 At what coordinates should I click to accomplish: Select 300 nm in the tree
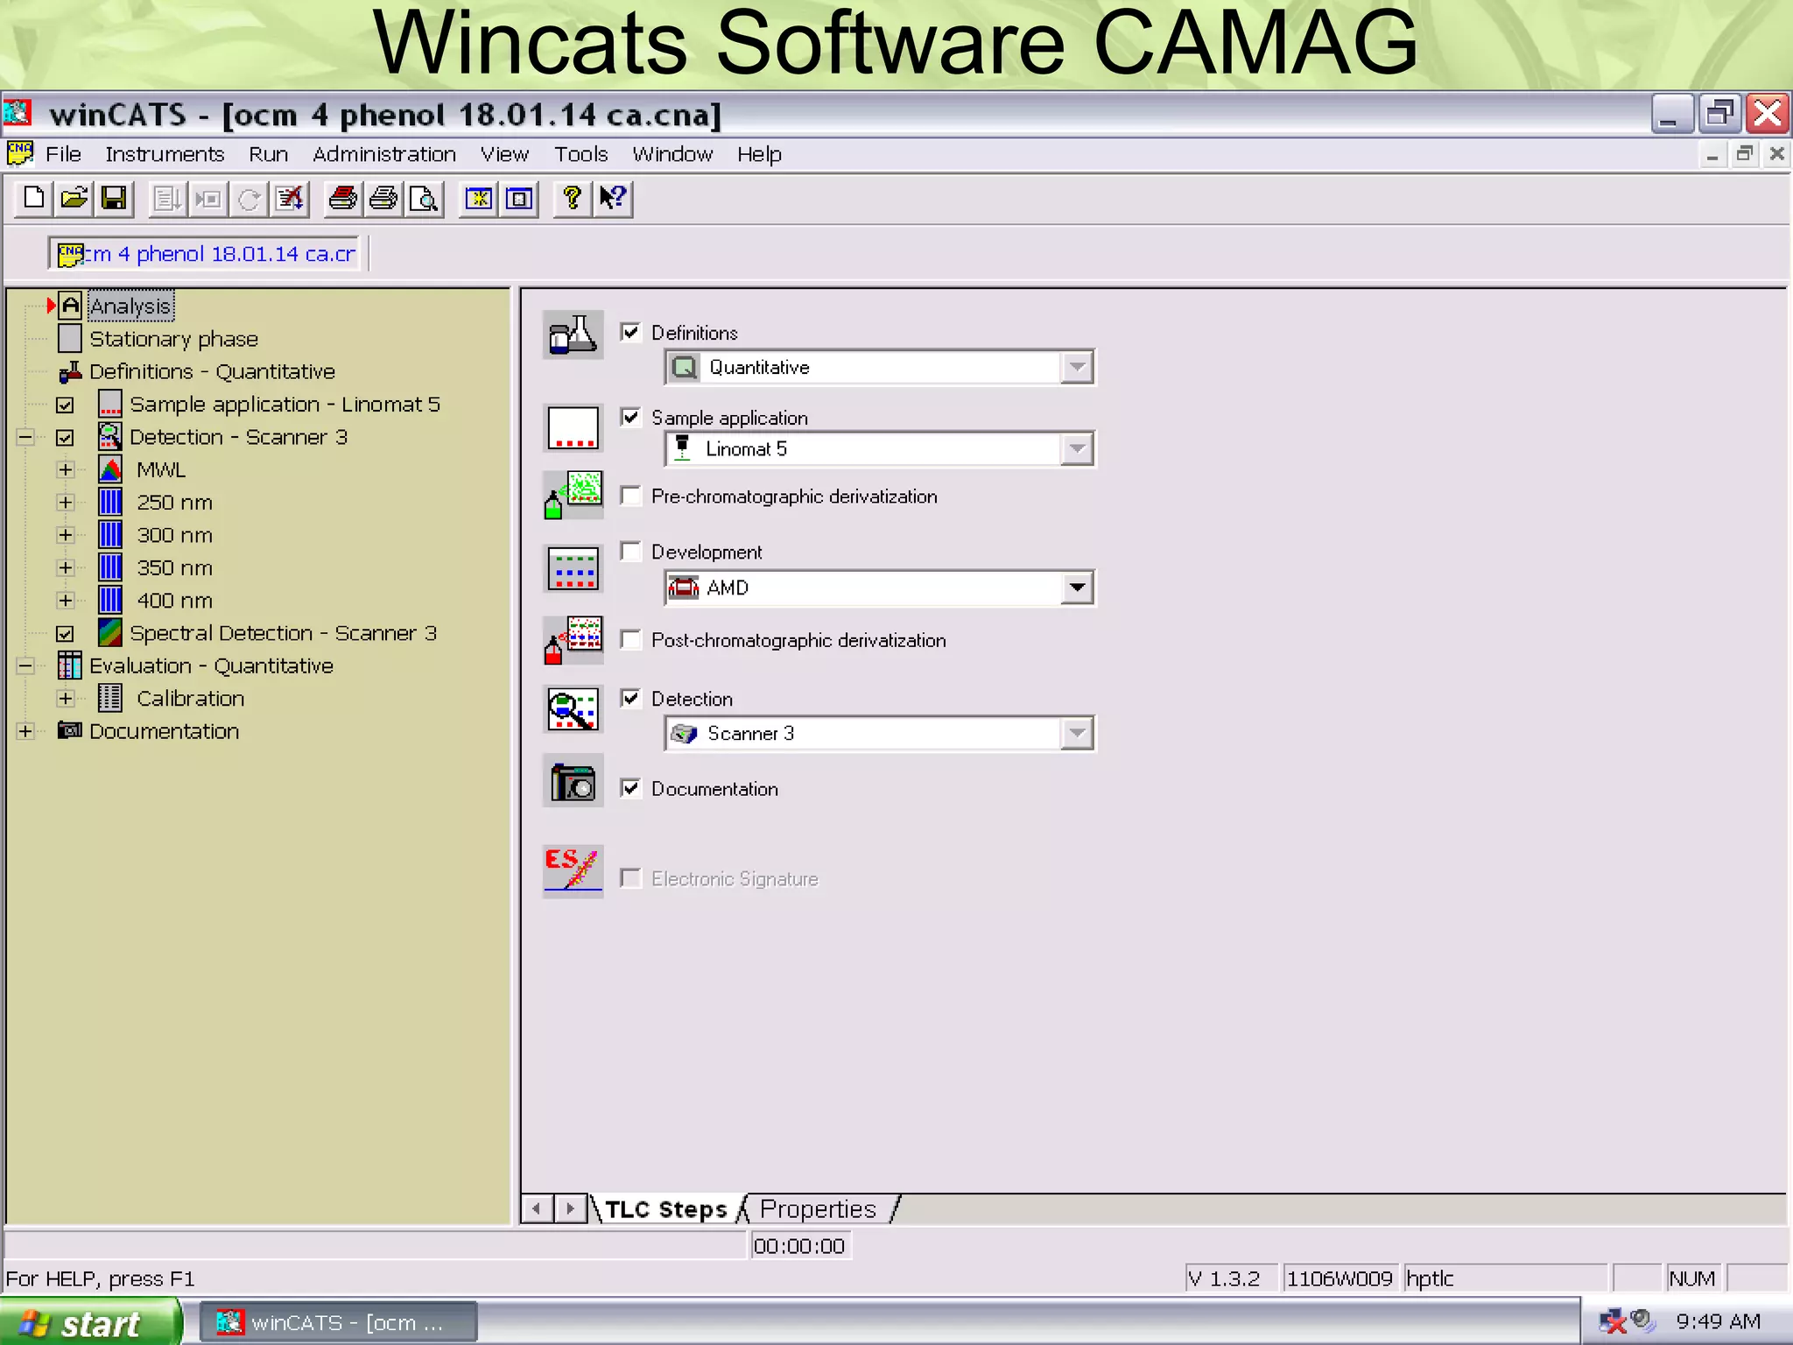(174, 535)
